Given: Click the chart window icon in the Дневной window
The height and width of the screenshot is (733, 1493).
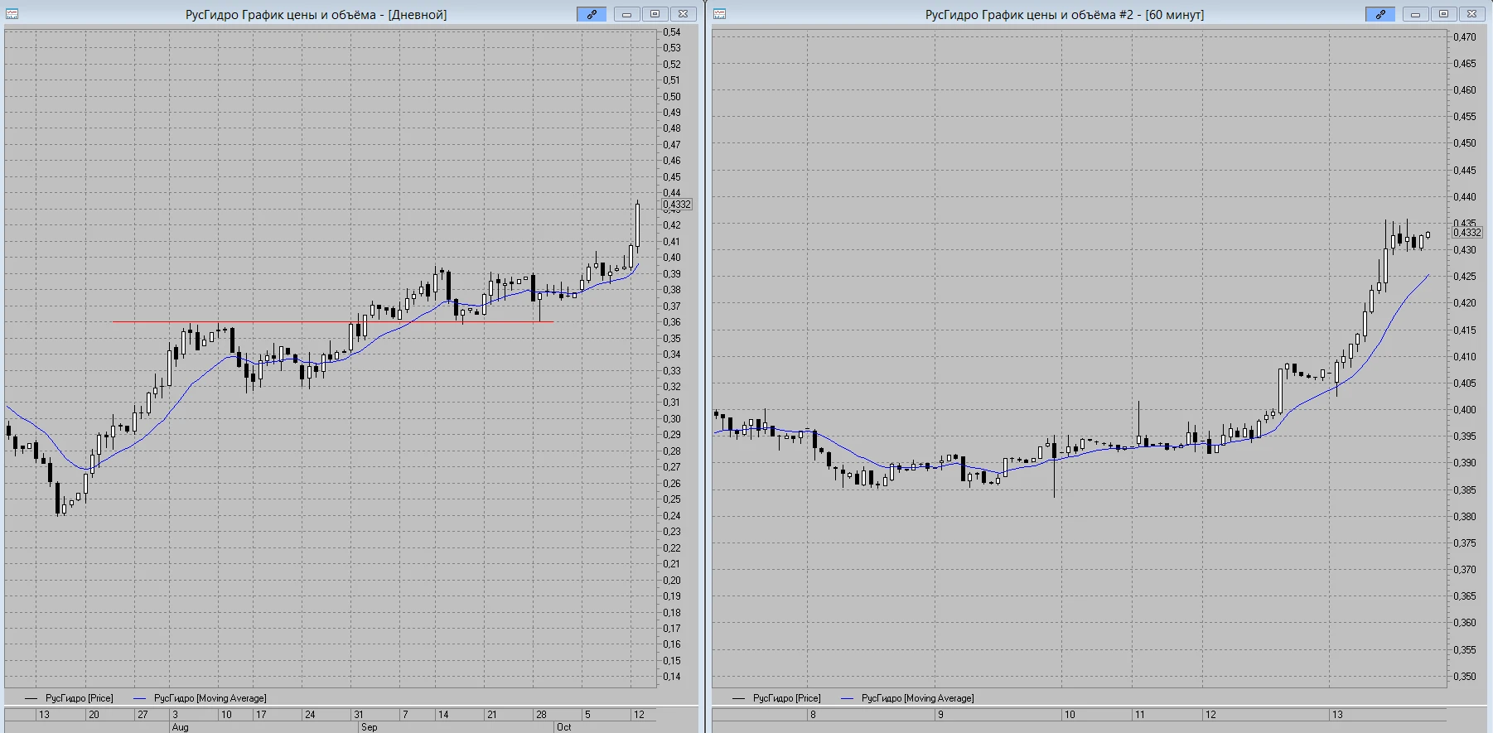Looking at the screenshot, I should [12, 14].
